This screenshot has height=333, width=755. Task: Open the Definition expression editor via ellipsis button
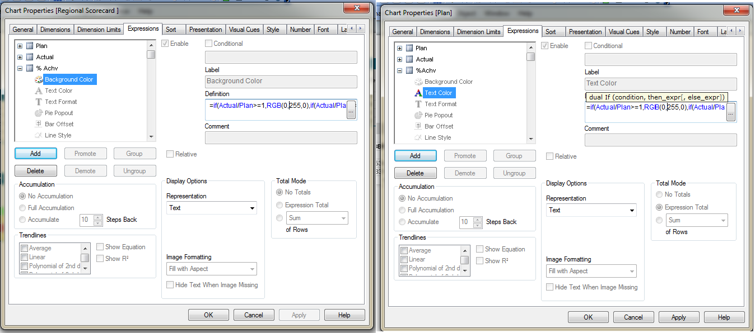pyautogui.click(x=351, y=110)
